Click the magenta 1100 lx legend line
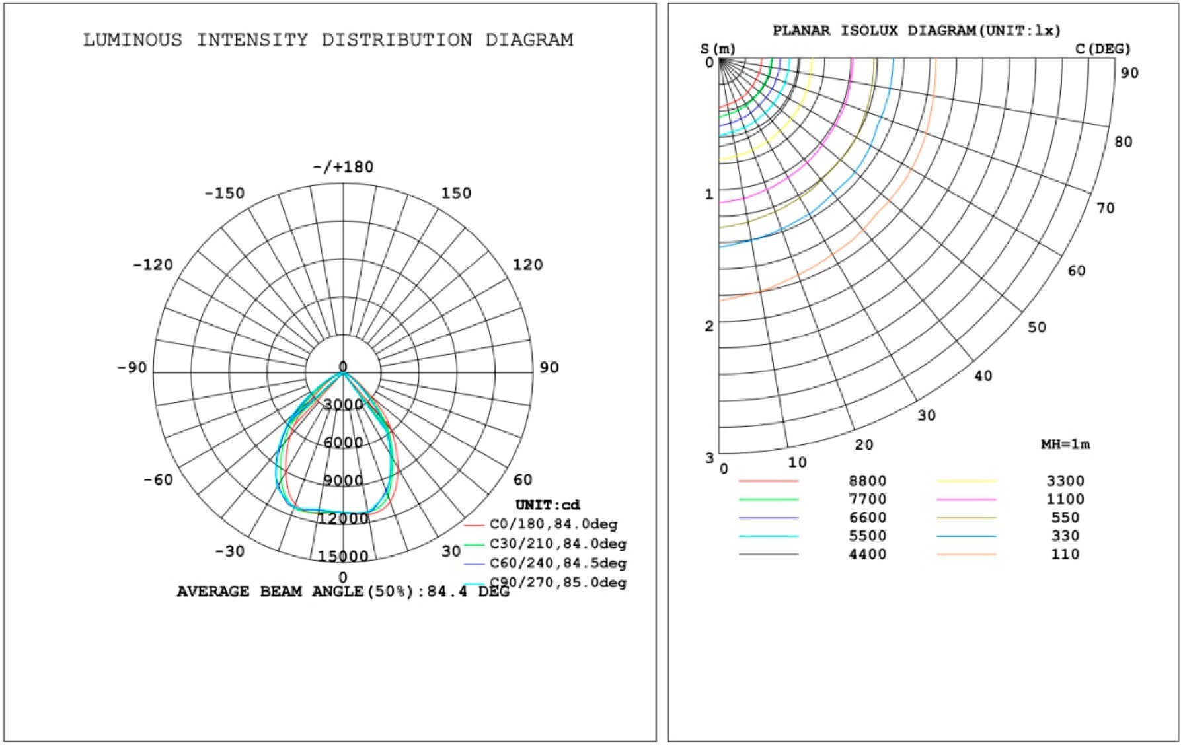1181x745 pixels. pyautogui.click(x=966, y=500)
